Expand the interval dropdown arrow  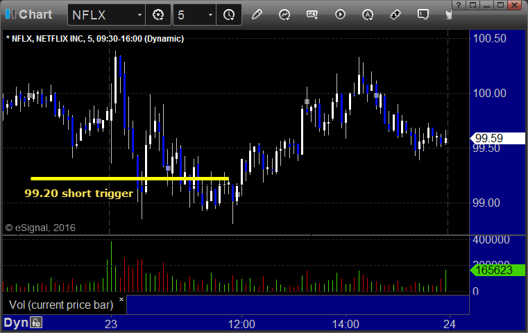pos(210,15)
